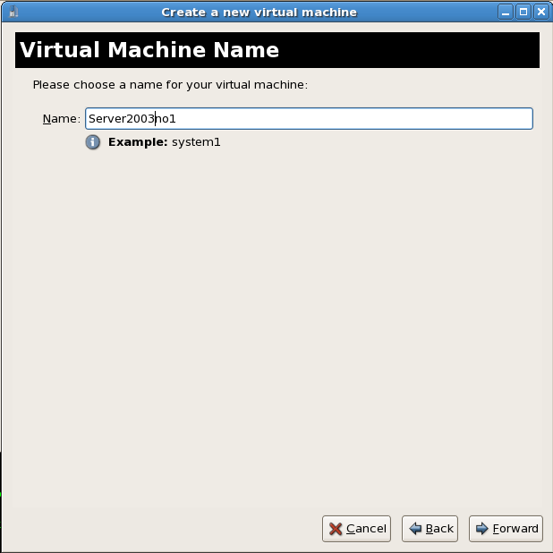Click the window menu icon in title bar
Image resolution: width=553 pixels, height=553 pixels.
point(13,13)
